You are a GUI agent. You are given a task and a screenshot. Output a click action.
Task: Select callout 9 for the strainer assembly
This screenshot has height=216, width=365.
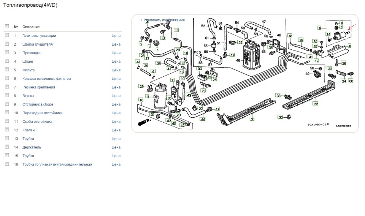coord(148,96)
